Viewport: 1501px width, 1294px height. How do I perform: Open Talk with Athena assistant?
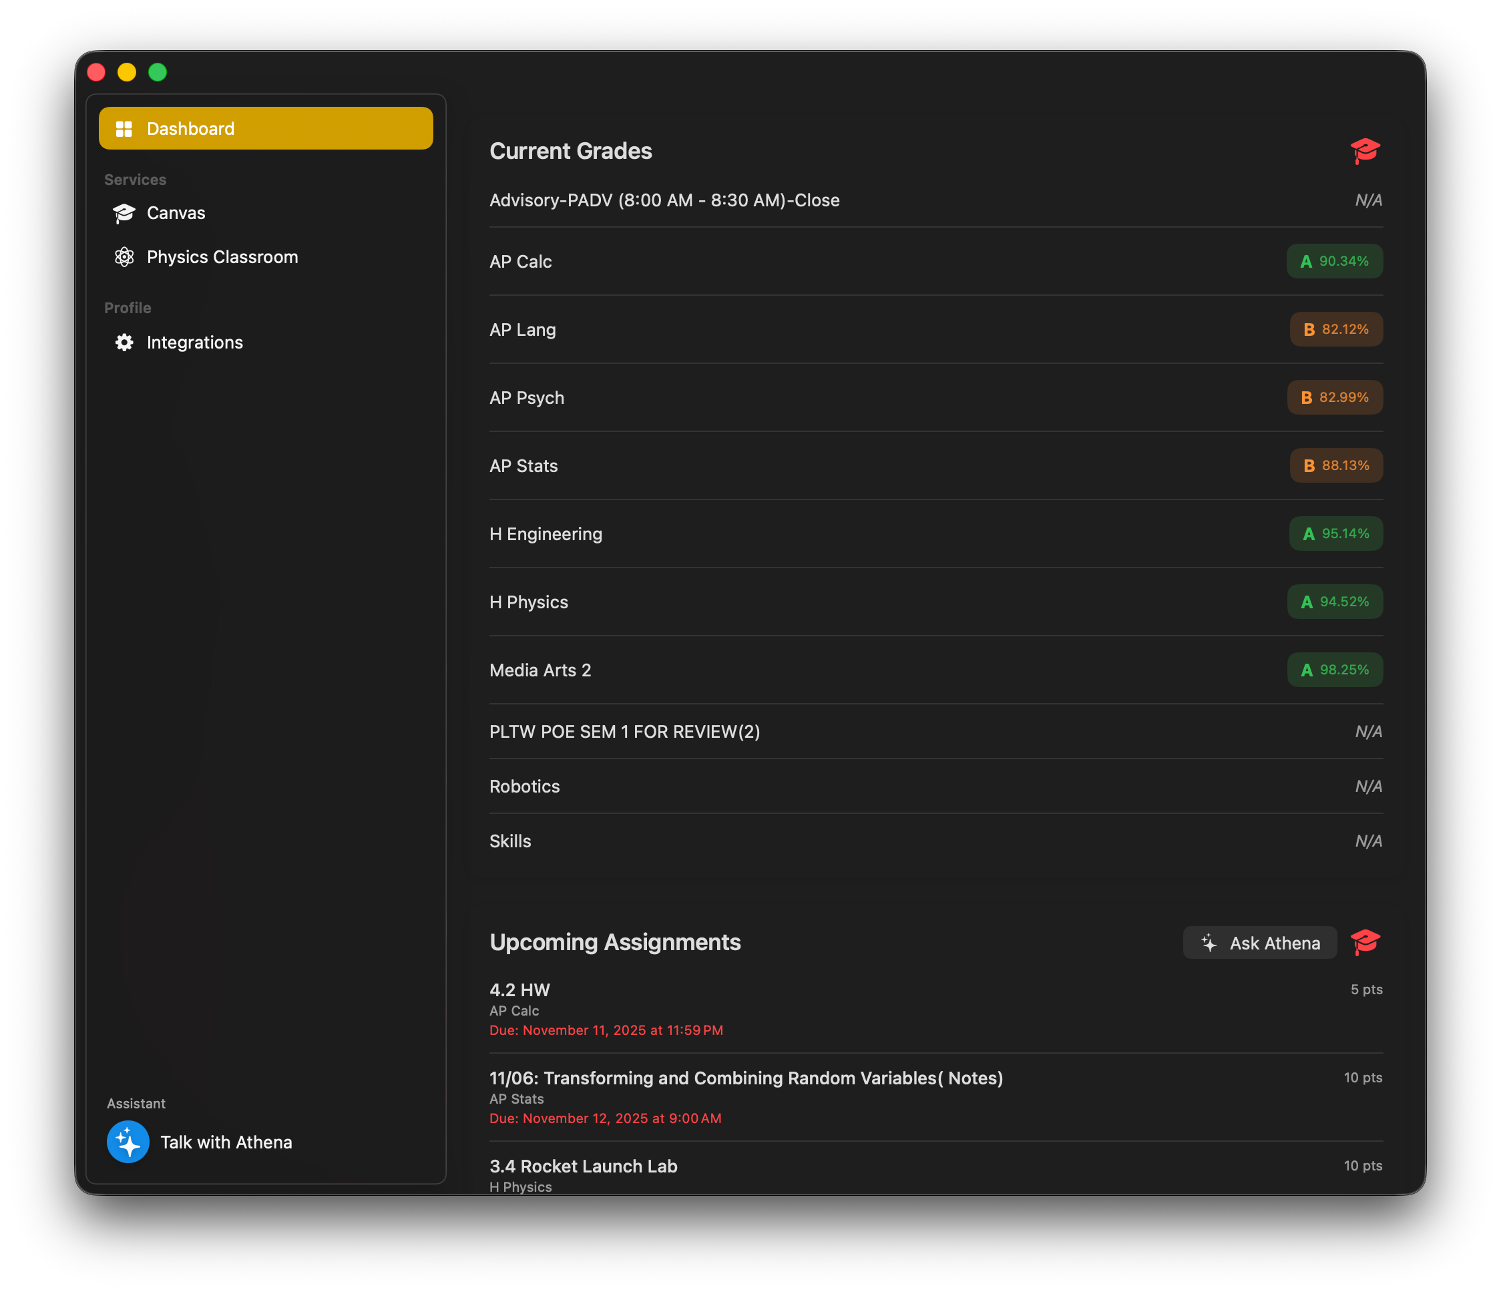(226, 1142)
